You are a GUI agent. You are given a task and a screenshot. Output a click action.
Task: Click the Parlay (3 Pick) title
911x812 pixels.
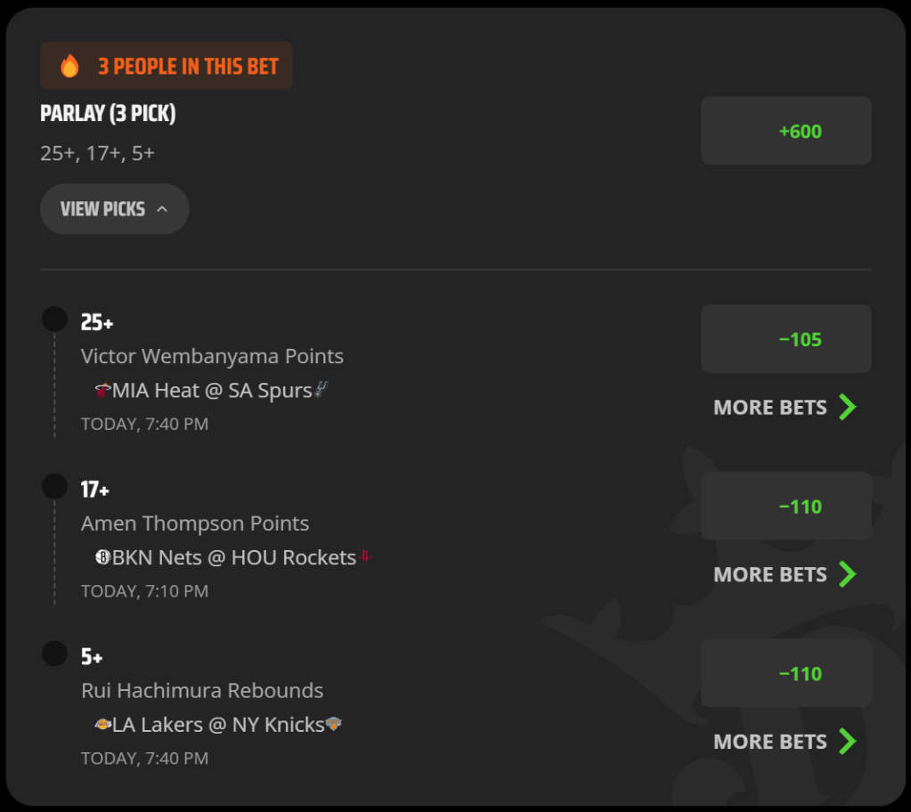coord(108,113)
